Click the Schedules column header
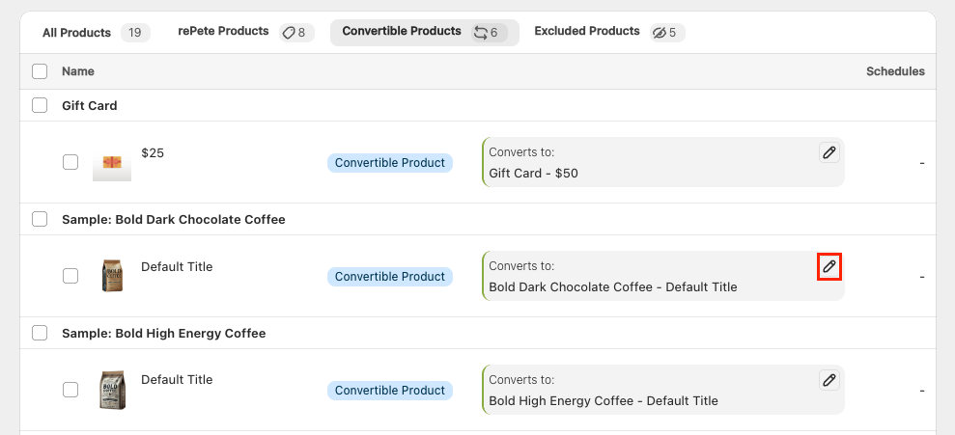 click(x=895, y=71)
